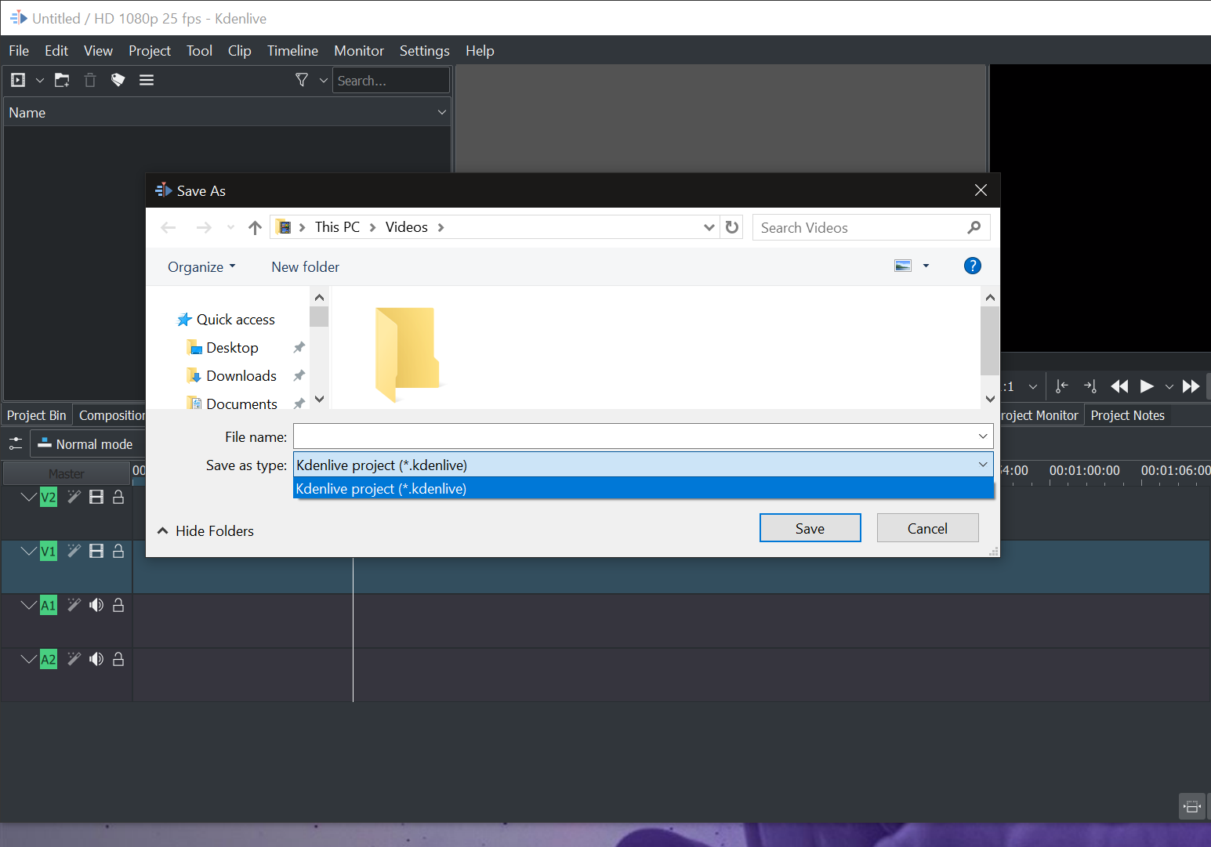
Task: Click Hide Folders
Action: [x=206, y=530]
